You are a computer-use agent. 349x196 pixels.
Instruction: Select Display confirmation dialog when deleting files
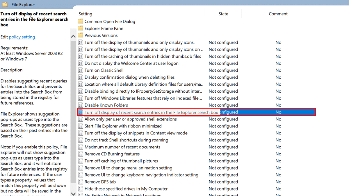coord(129,77)
